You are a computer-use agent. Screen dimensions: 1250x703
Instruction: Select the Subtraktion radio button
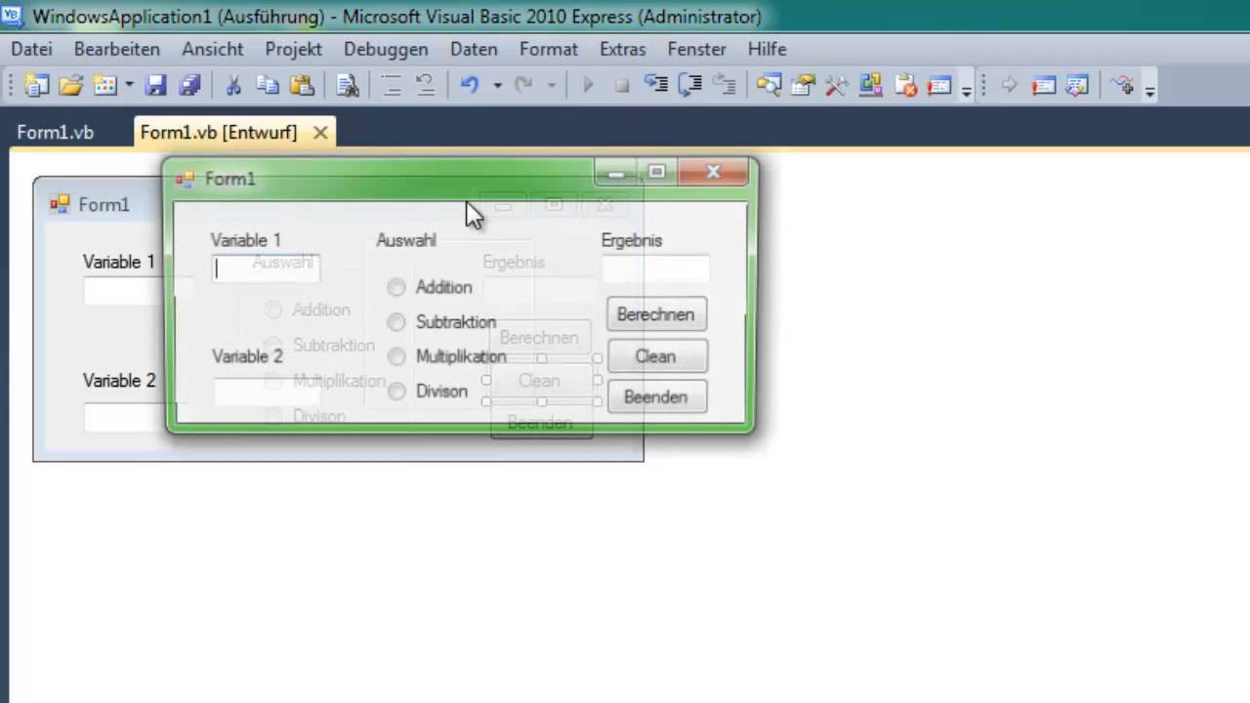[396, 321]
